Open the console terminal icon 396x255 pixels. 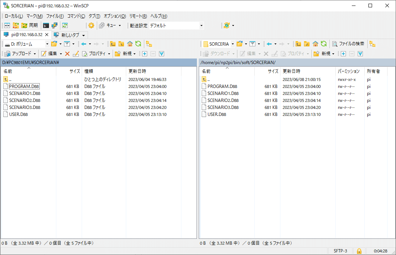pos(46,25)
